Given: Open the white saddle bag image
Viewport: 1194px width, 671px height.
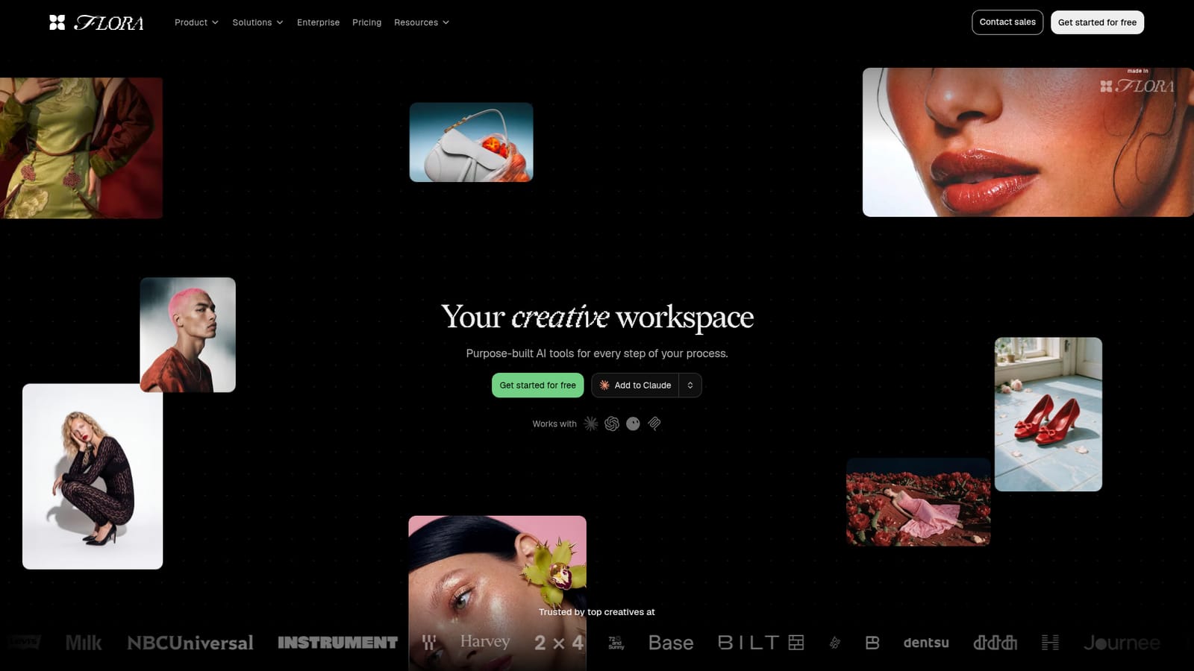Looking at the screenshot, I should [471, 142].
